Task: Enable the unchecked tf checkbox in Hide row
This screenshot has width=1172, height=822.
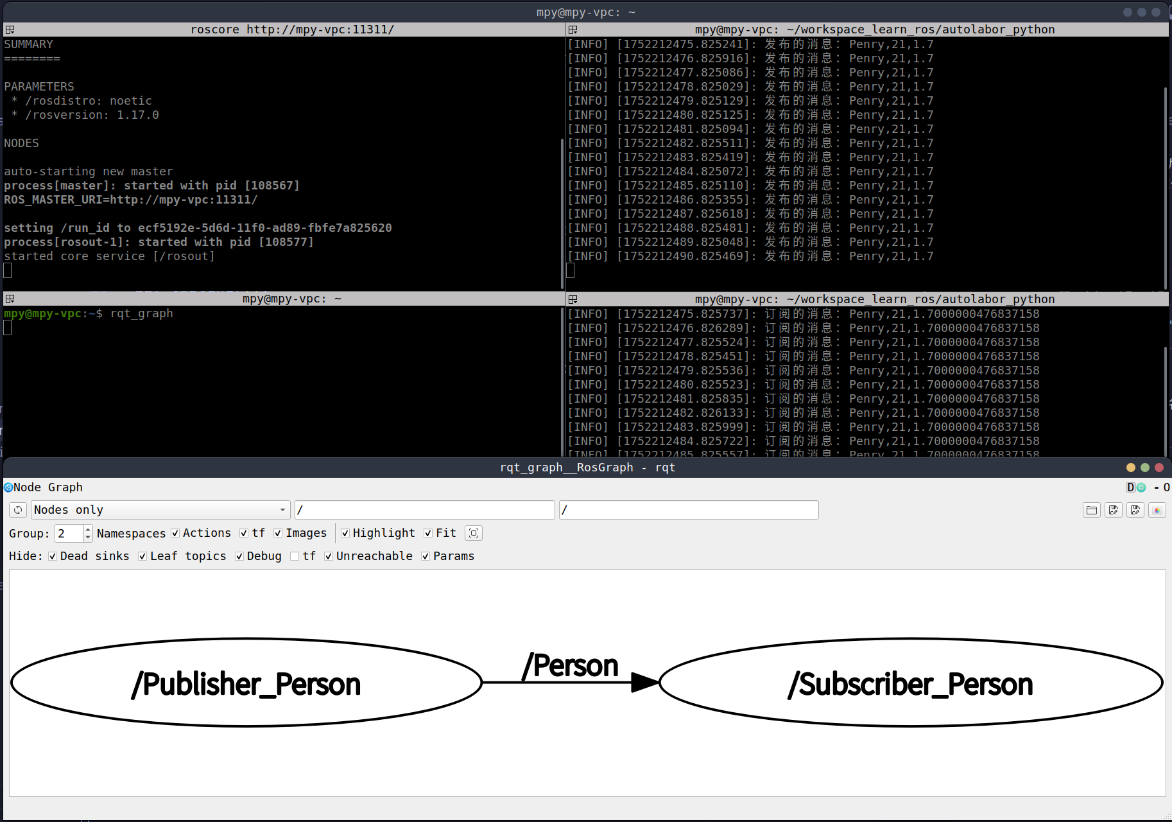Action: pyautogui.click(x=295, y=556)
